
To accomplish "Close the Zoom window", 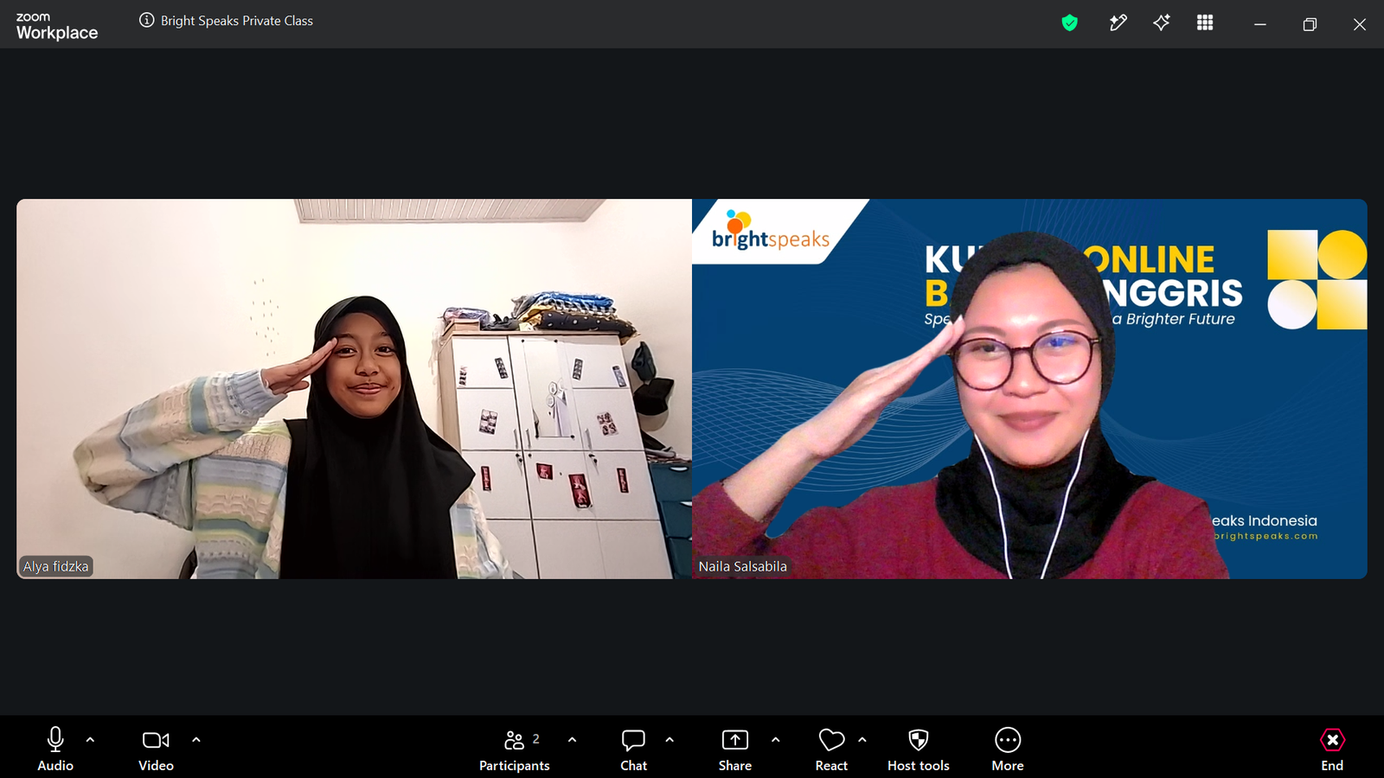I will coord(1360,24).
